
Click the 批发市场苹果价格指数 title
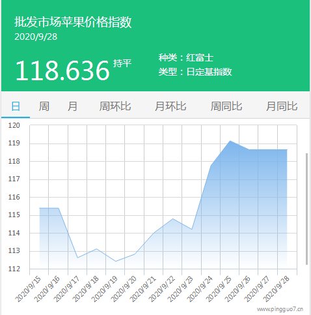pos(73,22)
